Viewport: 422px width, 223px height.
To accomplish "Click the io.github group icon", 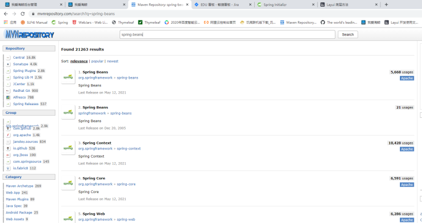I will pos(8,148).
